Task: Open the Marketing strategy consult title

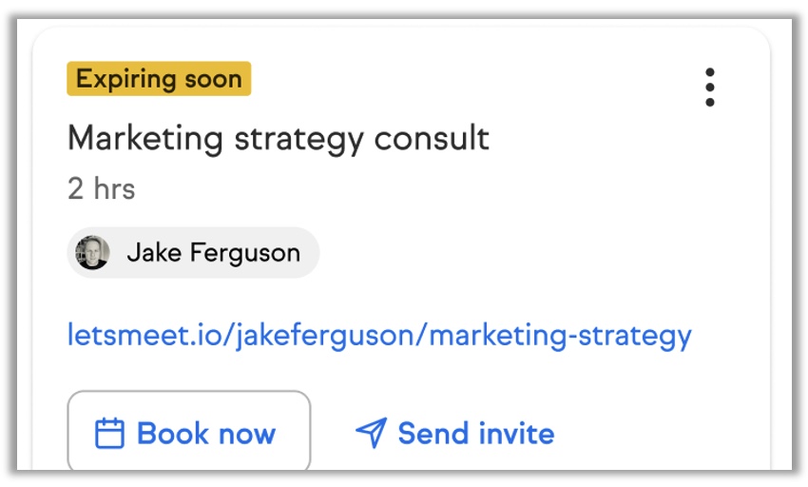Action: [279, 139]
